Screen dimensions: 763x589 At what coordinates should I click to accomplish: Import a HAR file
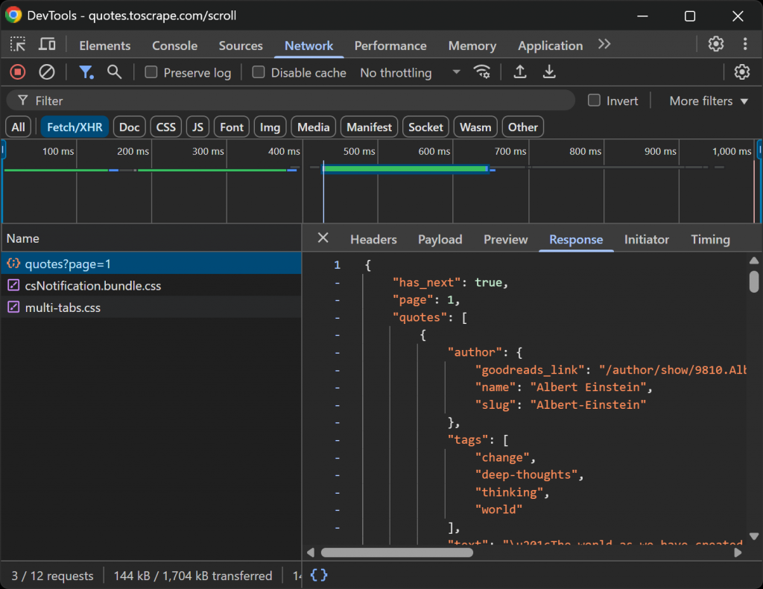(520, 72)
